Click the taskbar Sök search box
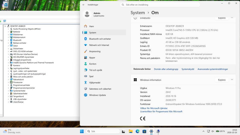The image size is (240, 135). coord(103,131)
